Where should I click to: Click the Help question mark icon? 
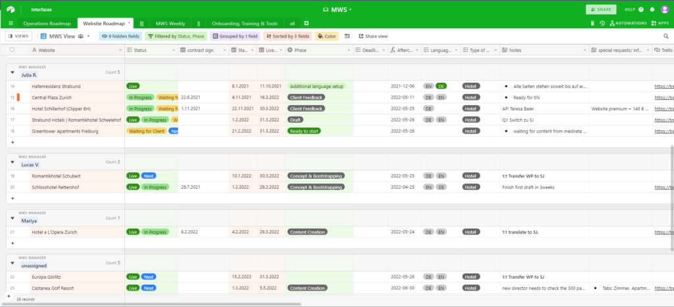pyautogui.click(x=642, y=10)
